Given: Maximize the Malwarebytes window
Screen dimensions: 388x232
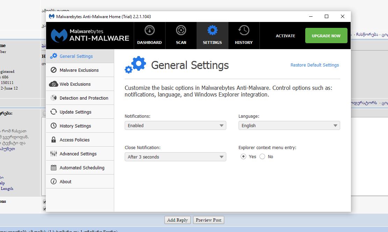Looking at the screenshot, I should click(327, 16).
